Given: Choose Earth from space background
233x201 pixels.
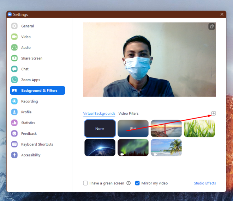Looking at the screenshot, I should (100, 147).
